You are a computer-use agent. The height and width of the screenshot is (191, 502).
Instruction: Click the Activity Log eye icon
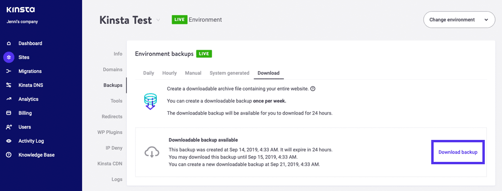(9, 141)
